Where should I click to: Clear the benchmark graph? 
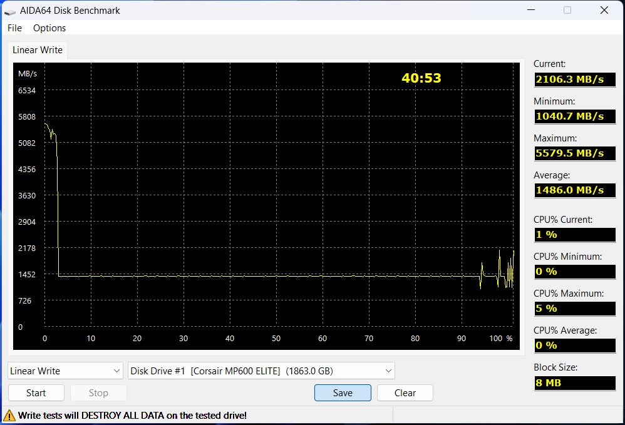pos(405,392)
